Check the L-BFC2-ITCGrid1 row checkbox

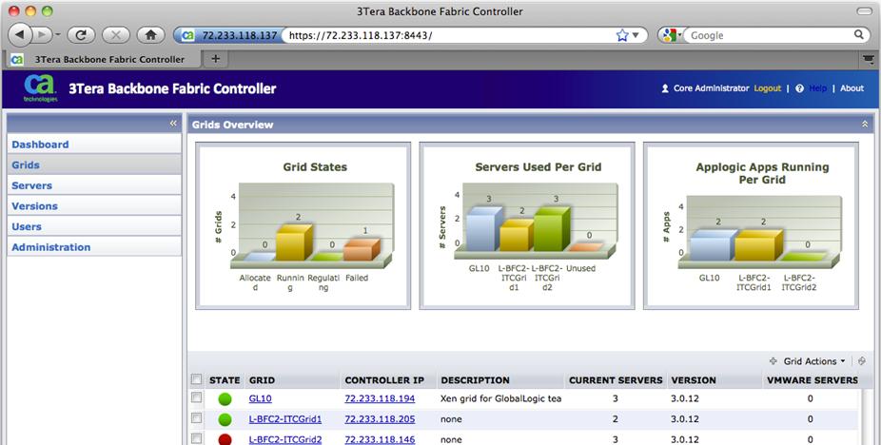(x=196, y=418)
